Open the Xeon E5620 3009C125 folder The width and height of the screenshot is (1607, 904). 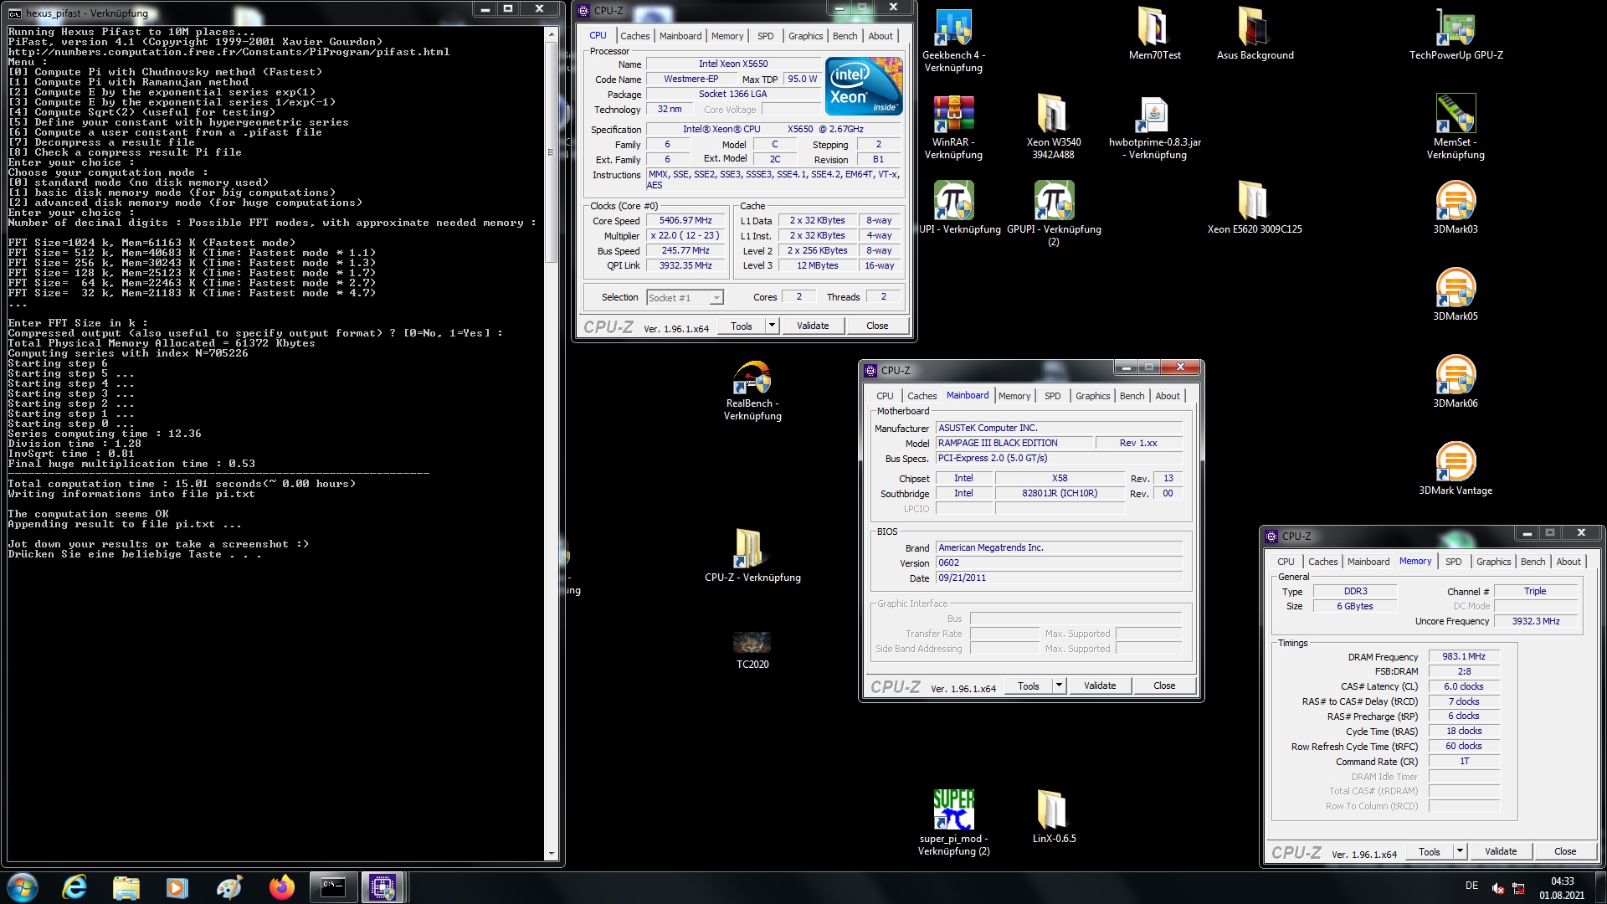click(x=1255, y=207)
